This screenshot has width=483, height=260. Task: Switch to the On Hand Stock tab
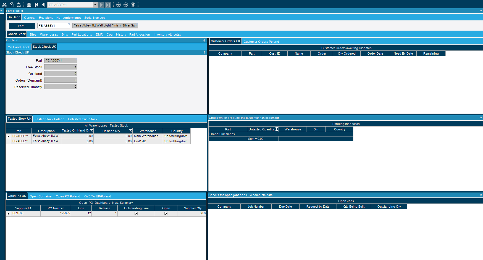coord(19,47)
